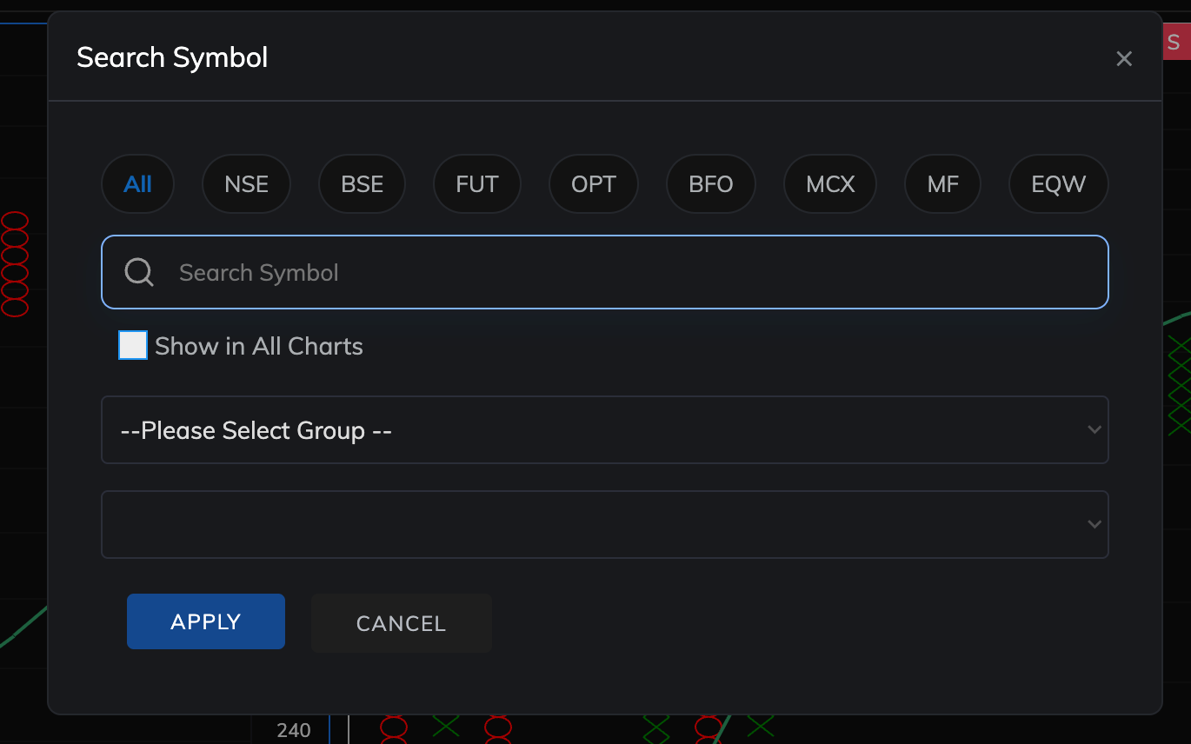This screenshot has width=1191, height=744.
Task: Select the All exchange filter
Action: [x=138, y=184]
